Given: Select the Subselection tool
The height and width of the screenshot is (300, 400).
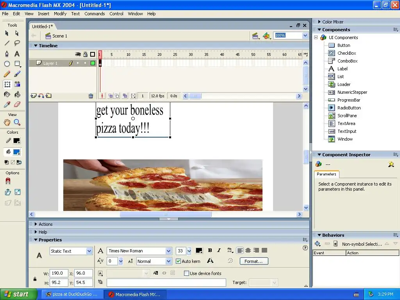Looking at the screenshot, I should (17, 33).
